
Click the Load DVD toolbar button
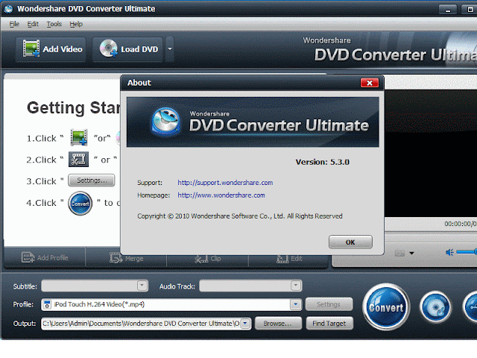click(127, 49)
